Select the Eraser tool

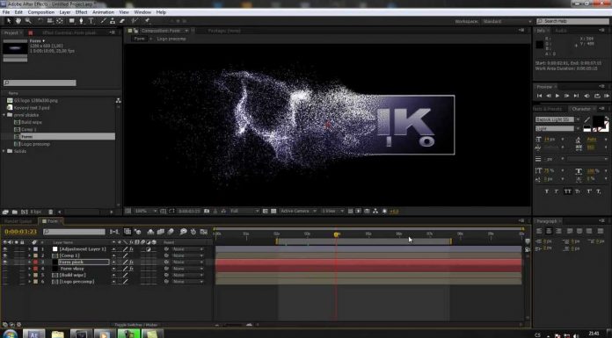point(121,21)
